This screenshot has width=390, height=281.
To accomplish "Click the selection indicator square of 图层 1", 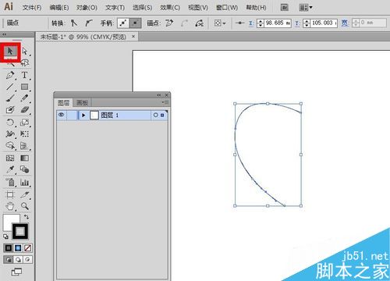I will pos(162,115).
